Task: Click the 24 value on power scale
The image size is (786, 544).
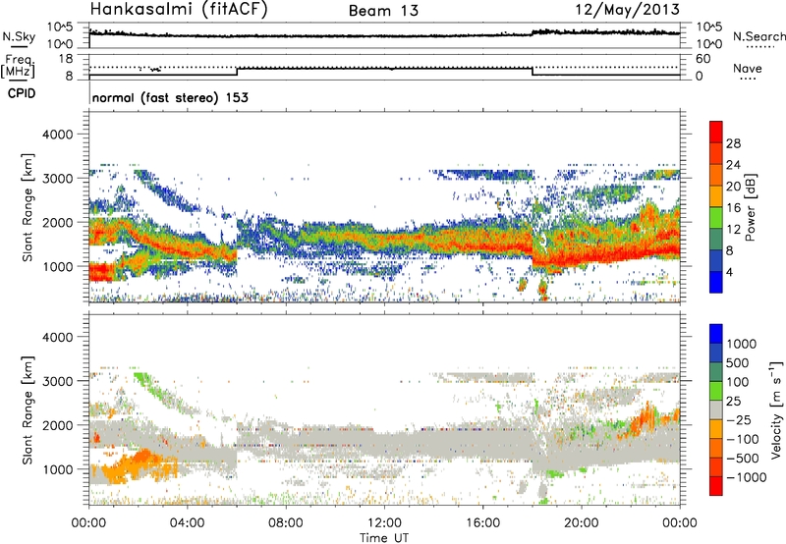Action: click(733, 165)
